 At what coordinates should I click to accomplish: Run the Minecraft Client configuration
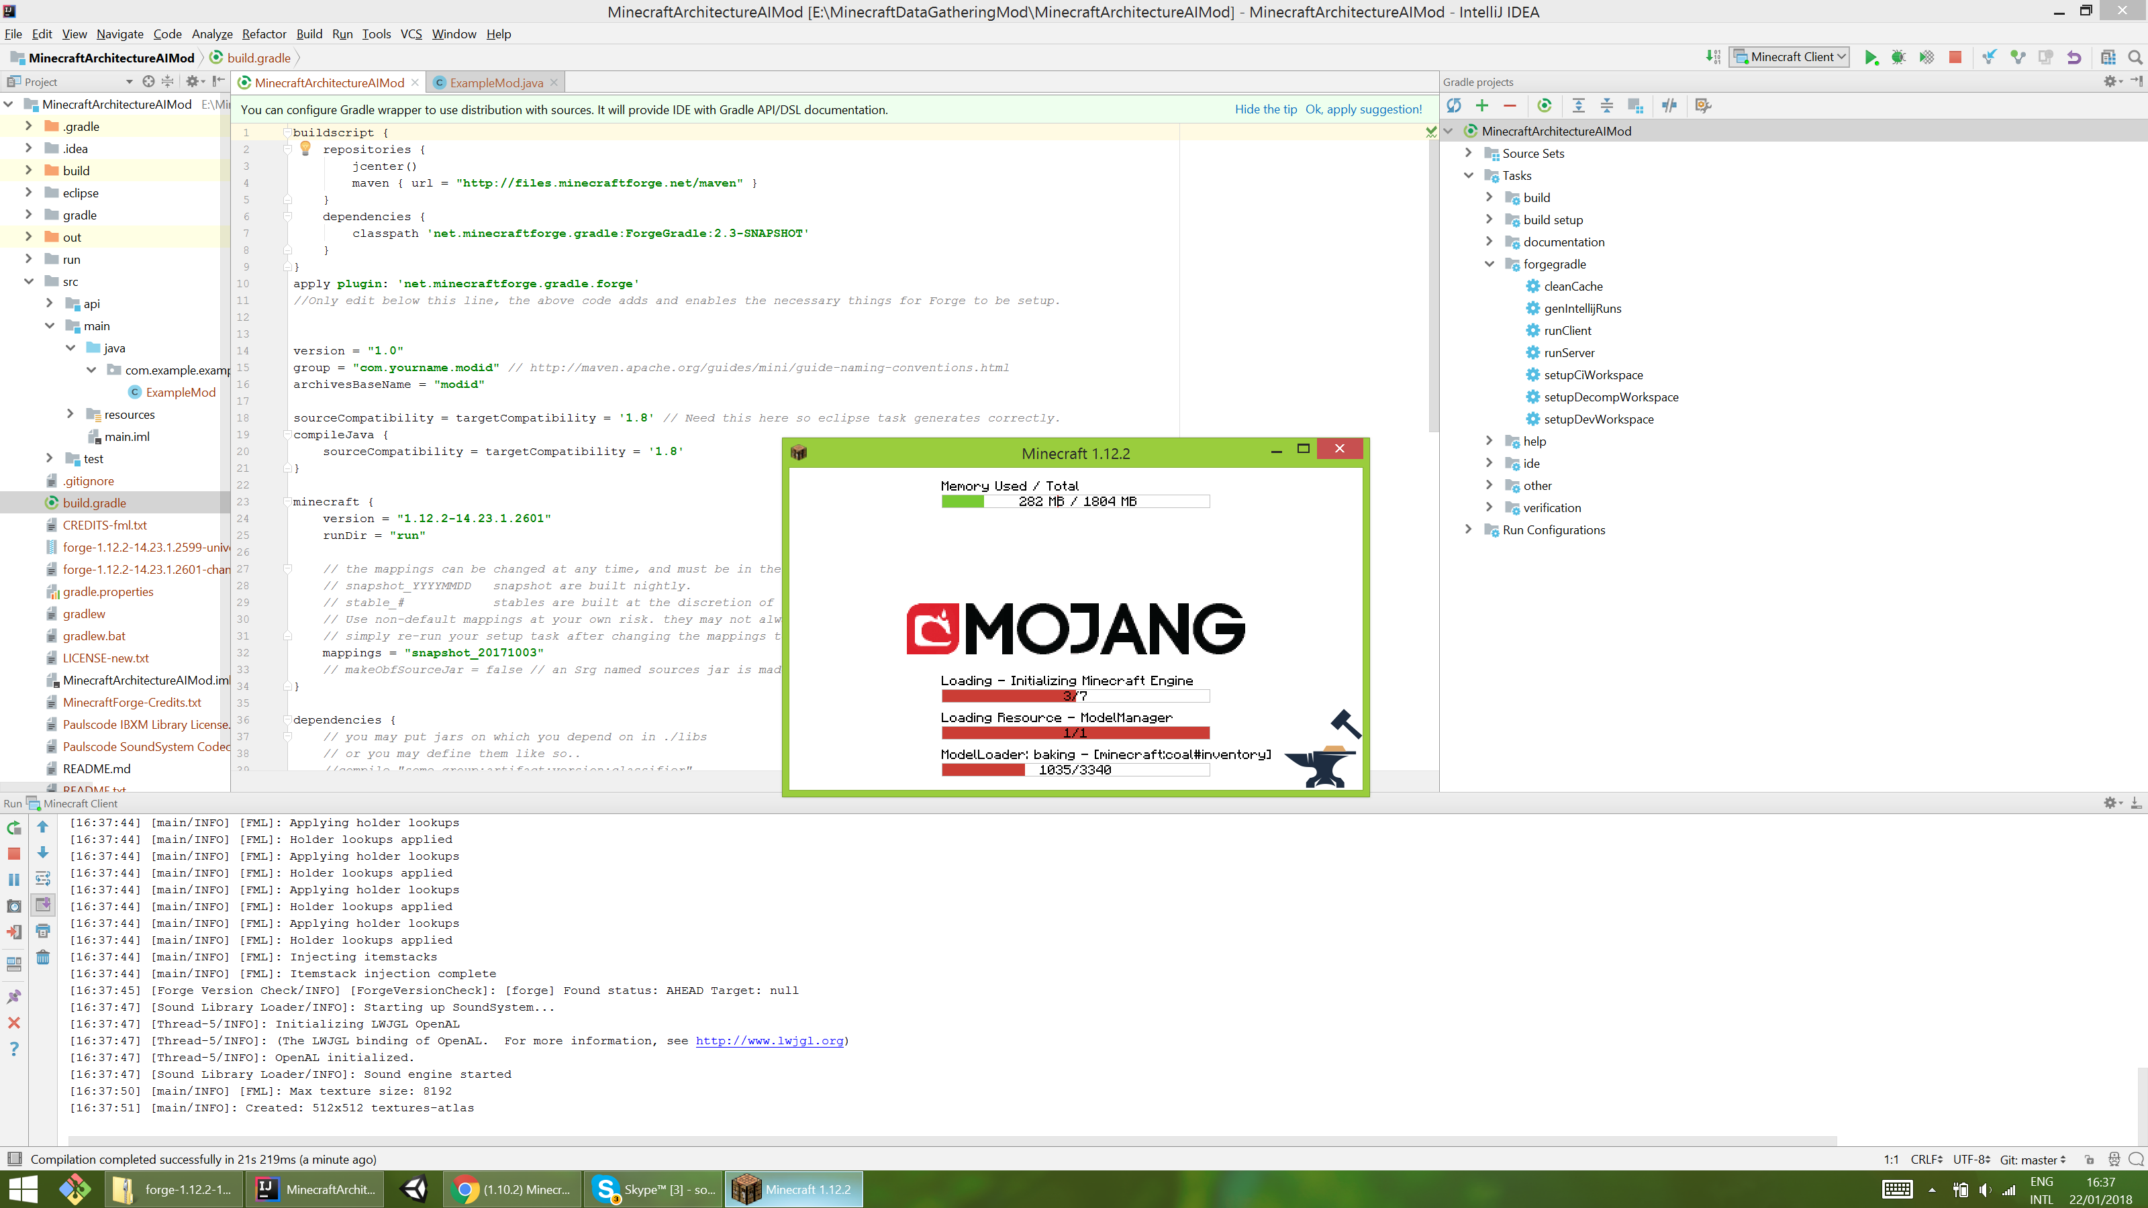coord(1871,56)
